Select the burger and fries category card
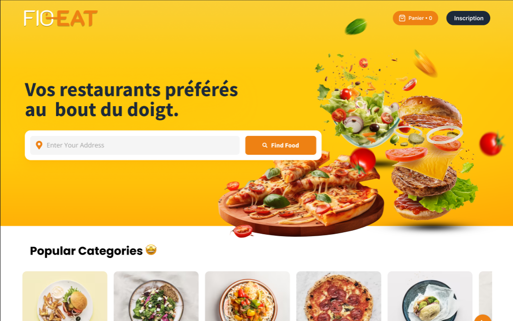The height and width of the screenshot is (321, 513). tap(65, 296)
